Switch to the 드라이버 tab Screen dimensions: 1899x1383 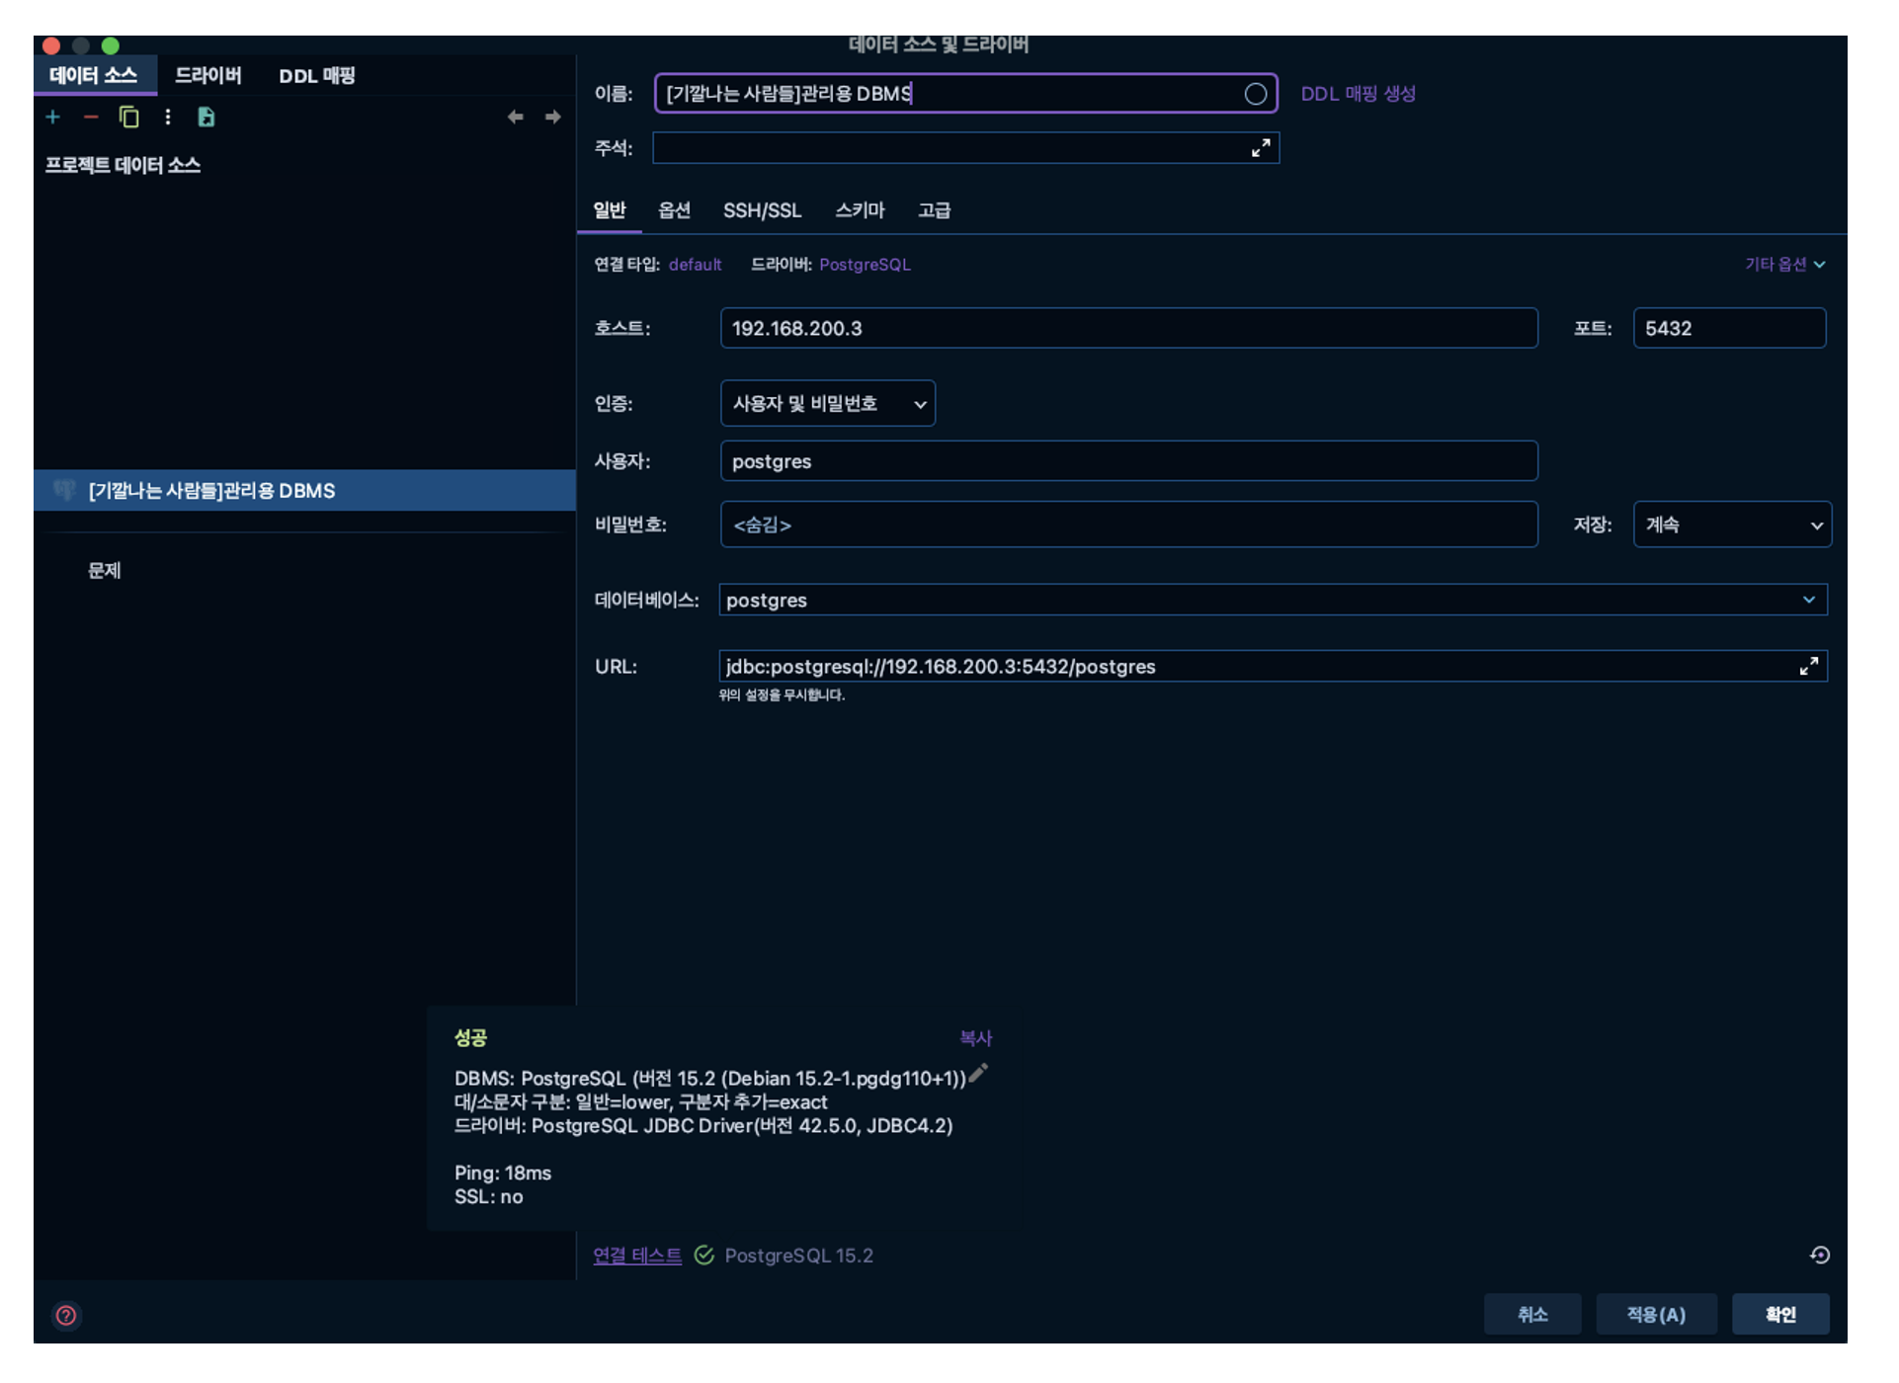[207, 76]
